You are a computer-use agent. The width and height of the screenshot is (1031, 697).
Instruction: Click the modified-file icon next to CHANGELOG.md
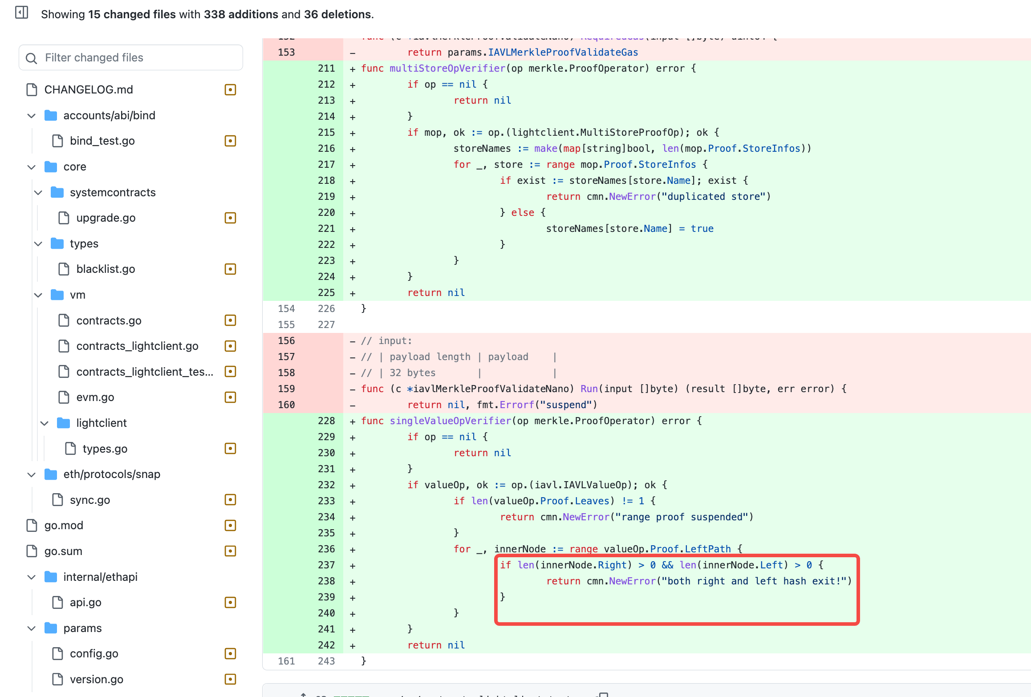[x=230, y=89]
